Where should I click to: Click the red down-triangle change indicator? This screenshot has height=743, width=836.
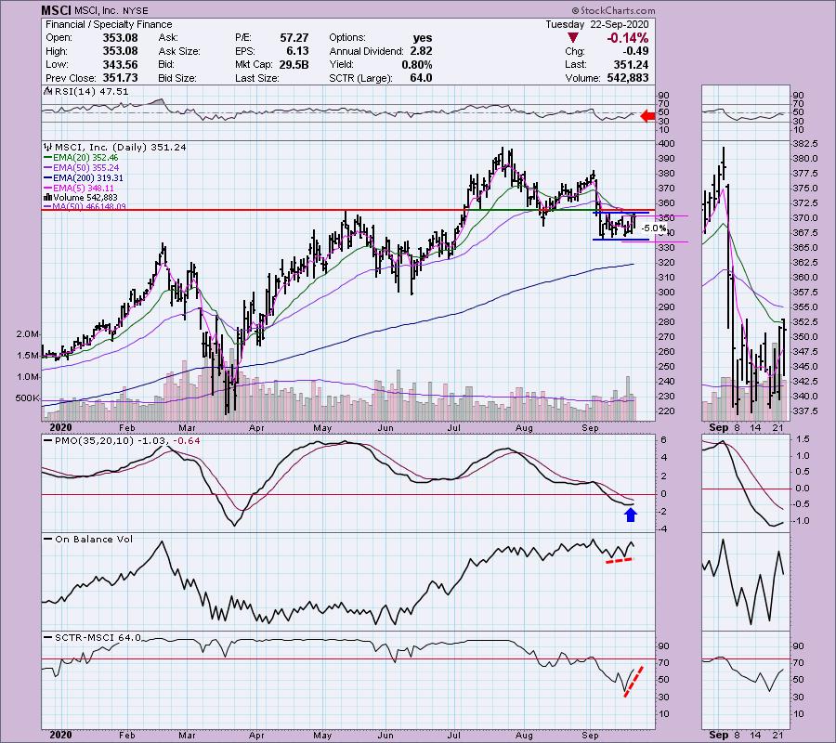(x=572, y=38)
